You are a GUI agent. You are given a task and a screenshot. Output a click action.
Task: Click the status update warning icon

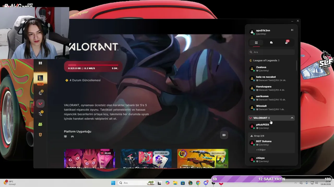point(67,80)
